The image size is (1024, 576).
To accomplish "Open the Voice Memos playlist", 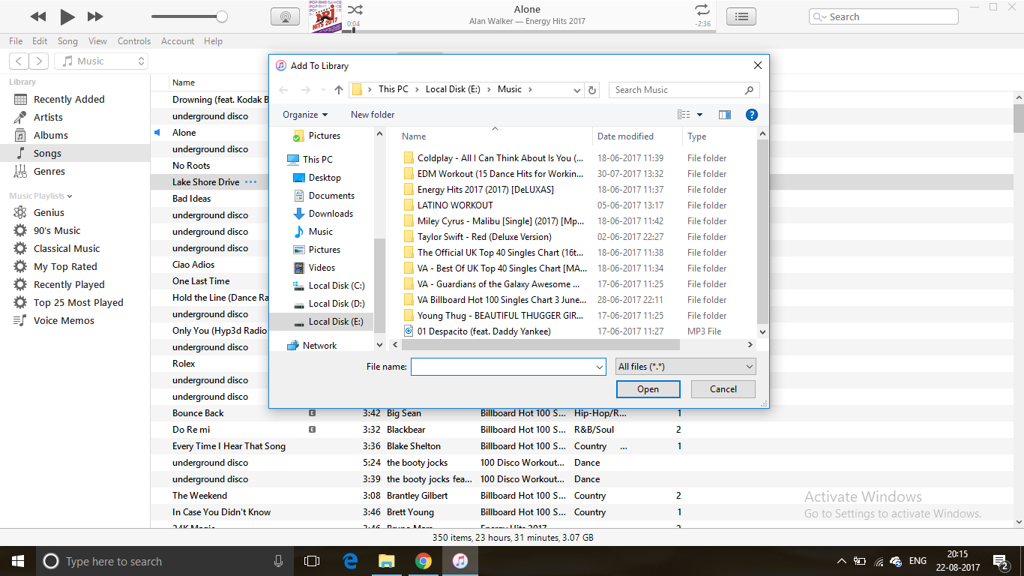I will (64, 321).
